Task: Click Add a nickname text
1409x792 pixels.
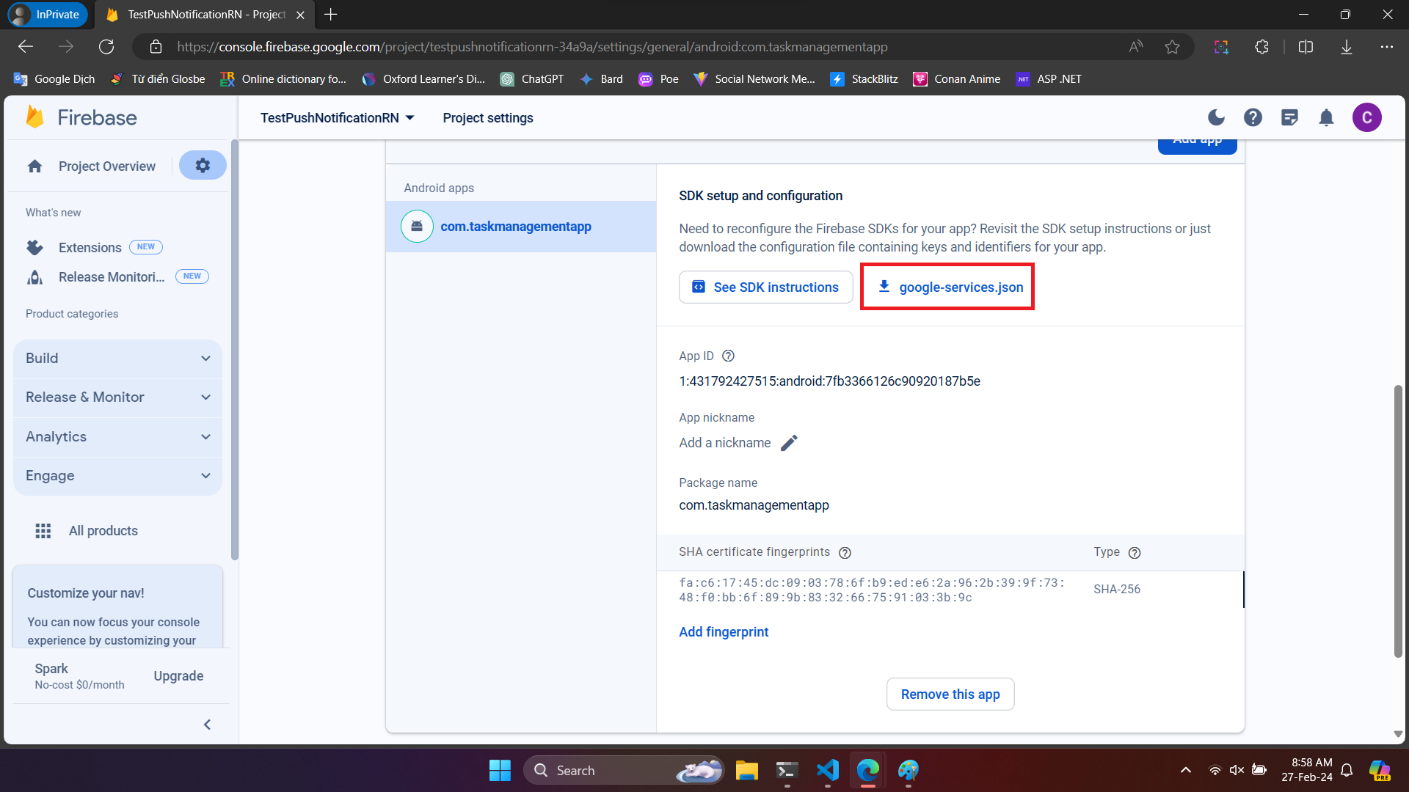Action: (x=725, y=443)
